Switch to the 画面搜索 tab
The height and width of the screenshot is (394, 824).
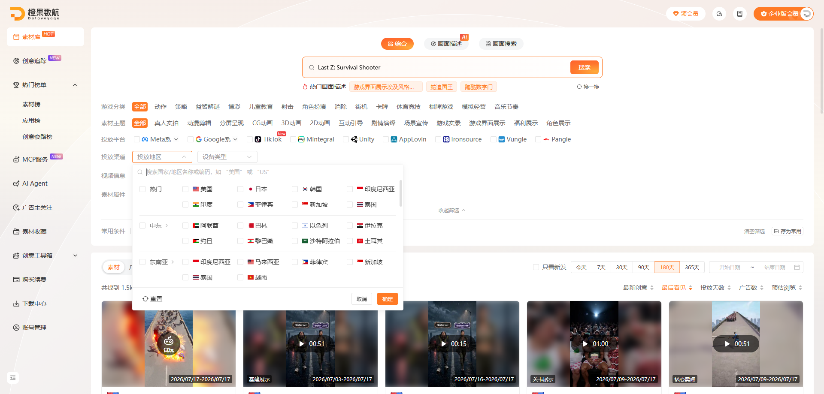click(501, 44)
